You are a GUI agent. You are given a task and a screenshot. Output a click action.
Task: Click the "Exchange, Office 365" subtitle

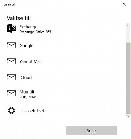tap(35, 32)
